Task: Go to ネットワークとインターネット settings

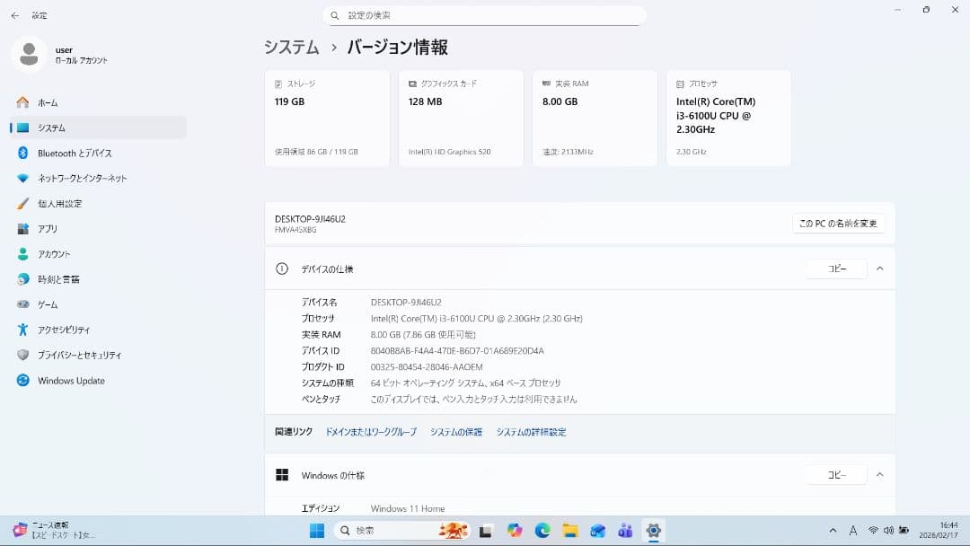Action: click(x=82, y=179)
